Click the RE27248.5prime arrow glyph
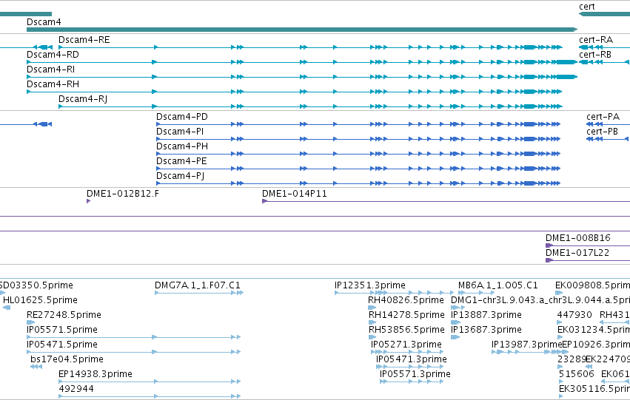 (x=30, y=322)
